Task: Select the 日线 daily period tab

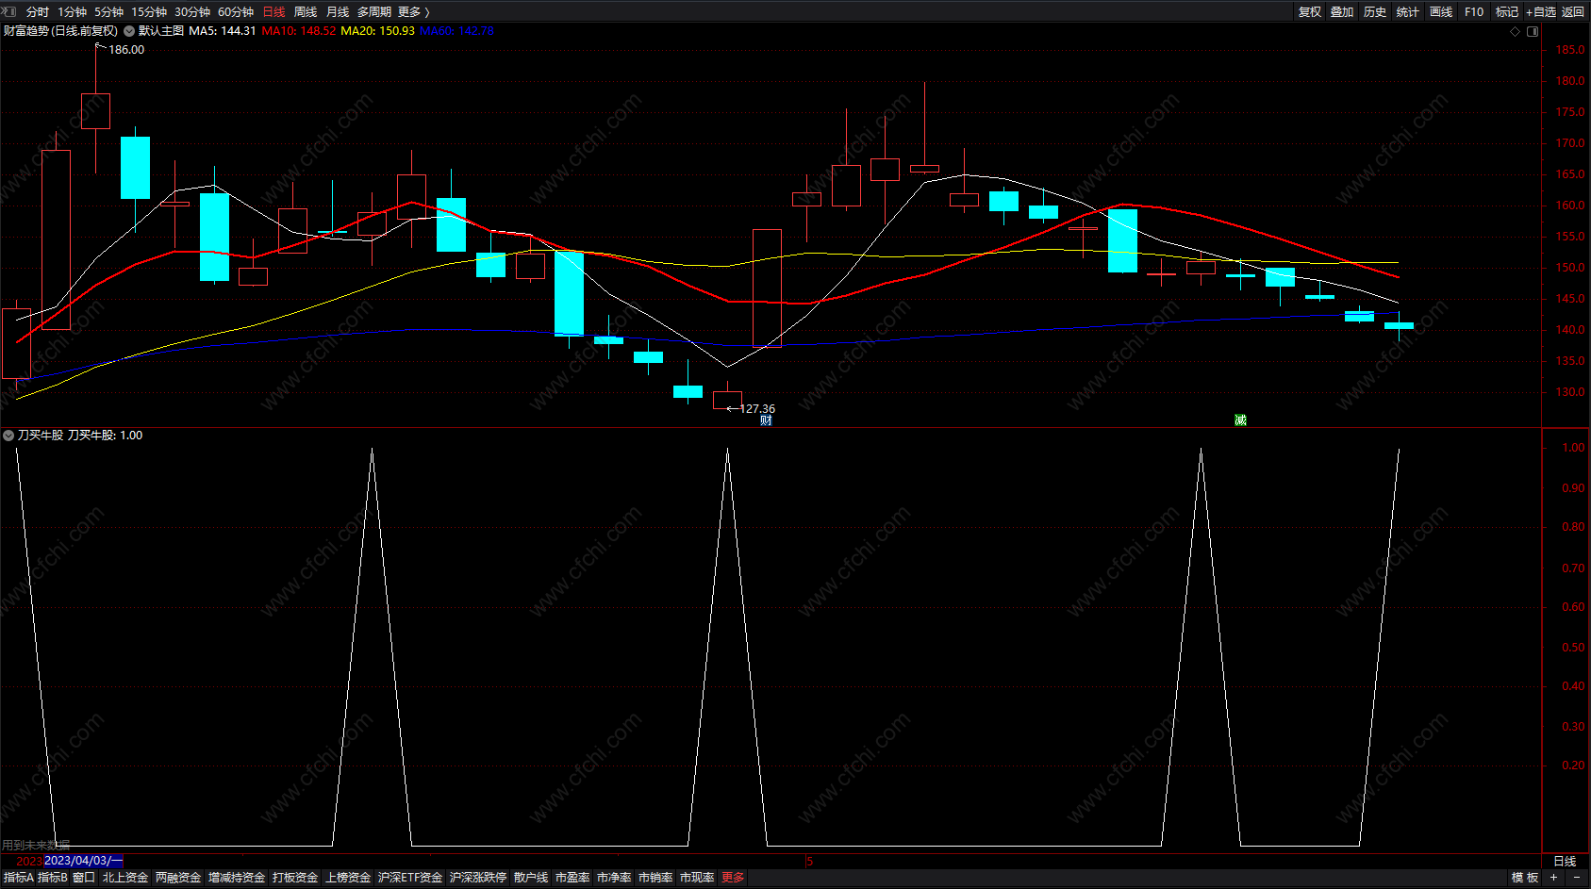Action: [273, 12]
